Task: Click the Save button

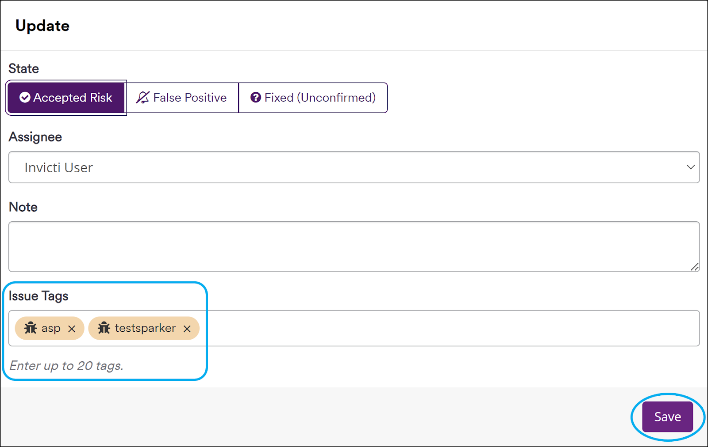Action: pyautogui.click(x=667, y=416)
